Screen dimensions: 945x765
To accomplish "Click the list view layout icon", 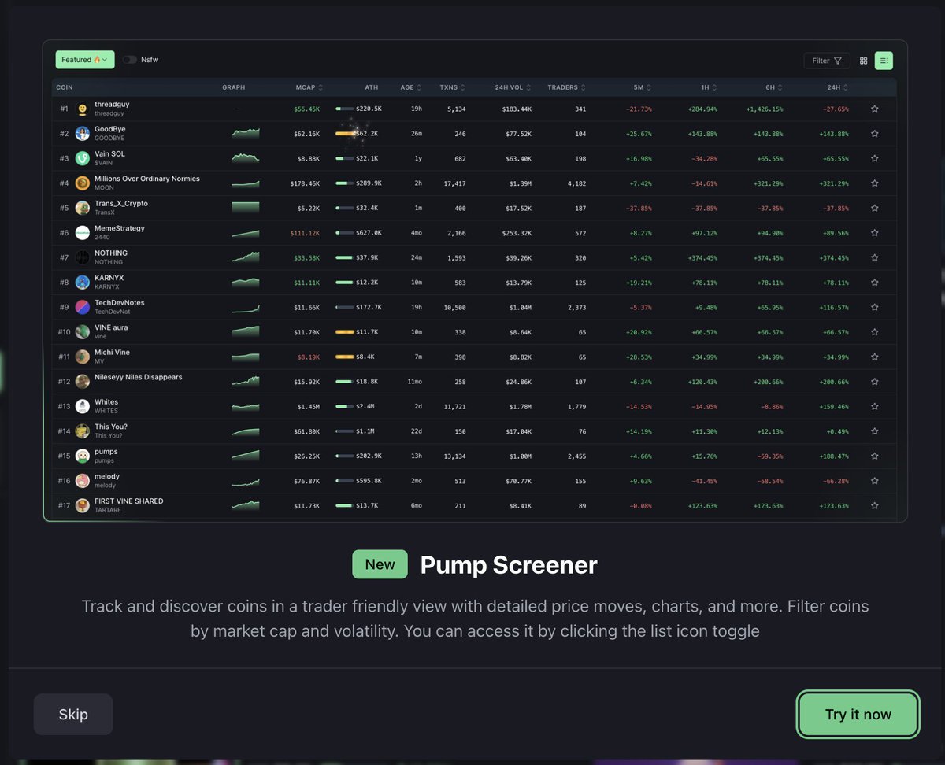I will [884, 61].
